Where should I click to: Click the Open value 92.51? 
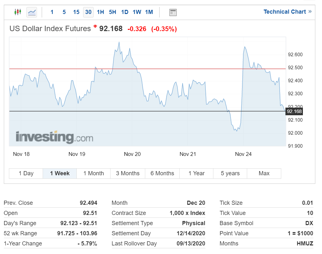90,213
